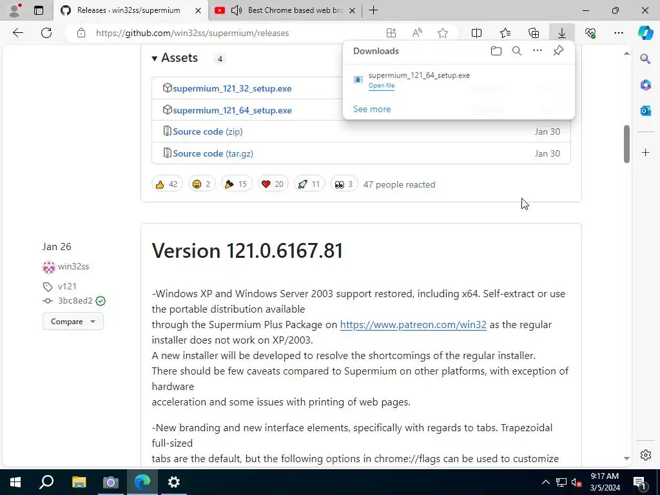Add a new sidebar app
The image size is (660, 495).
click(x=645, y=152)
